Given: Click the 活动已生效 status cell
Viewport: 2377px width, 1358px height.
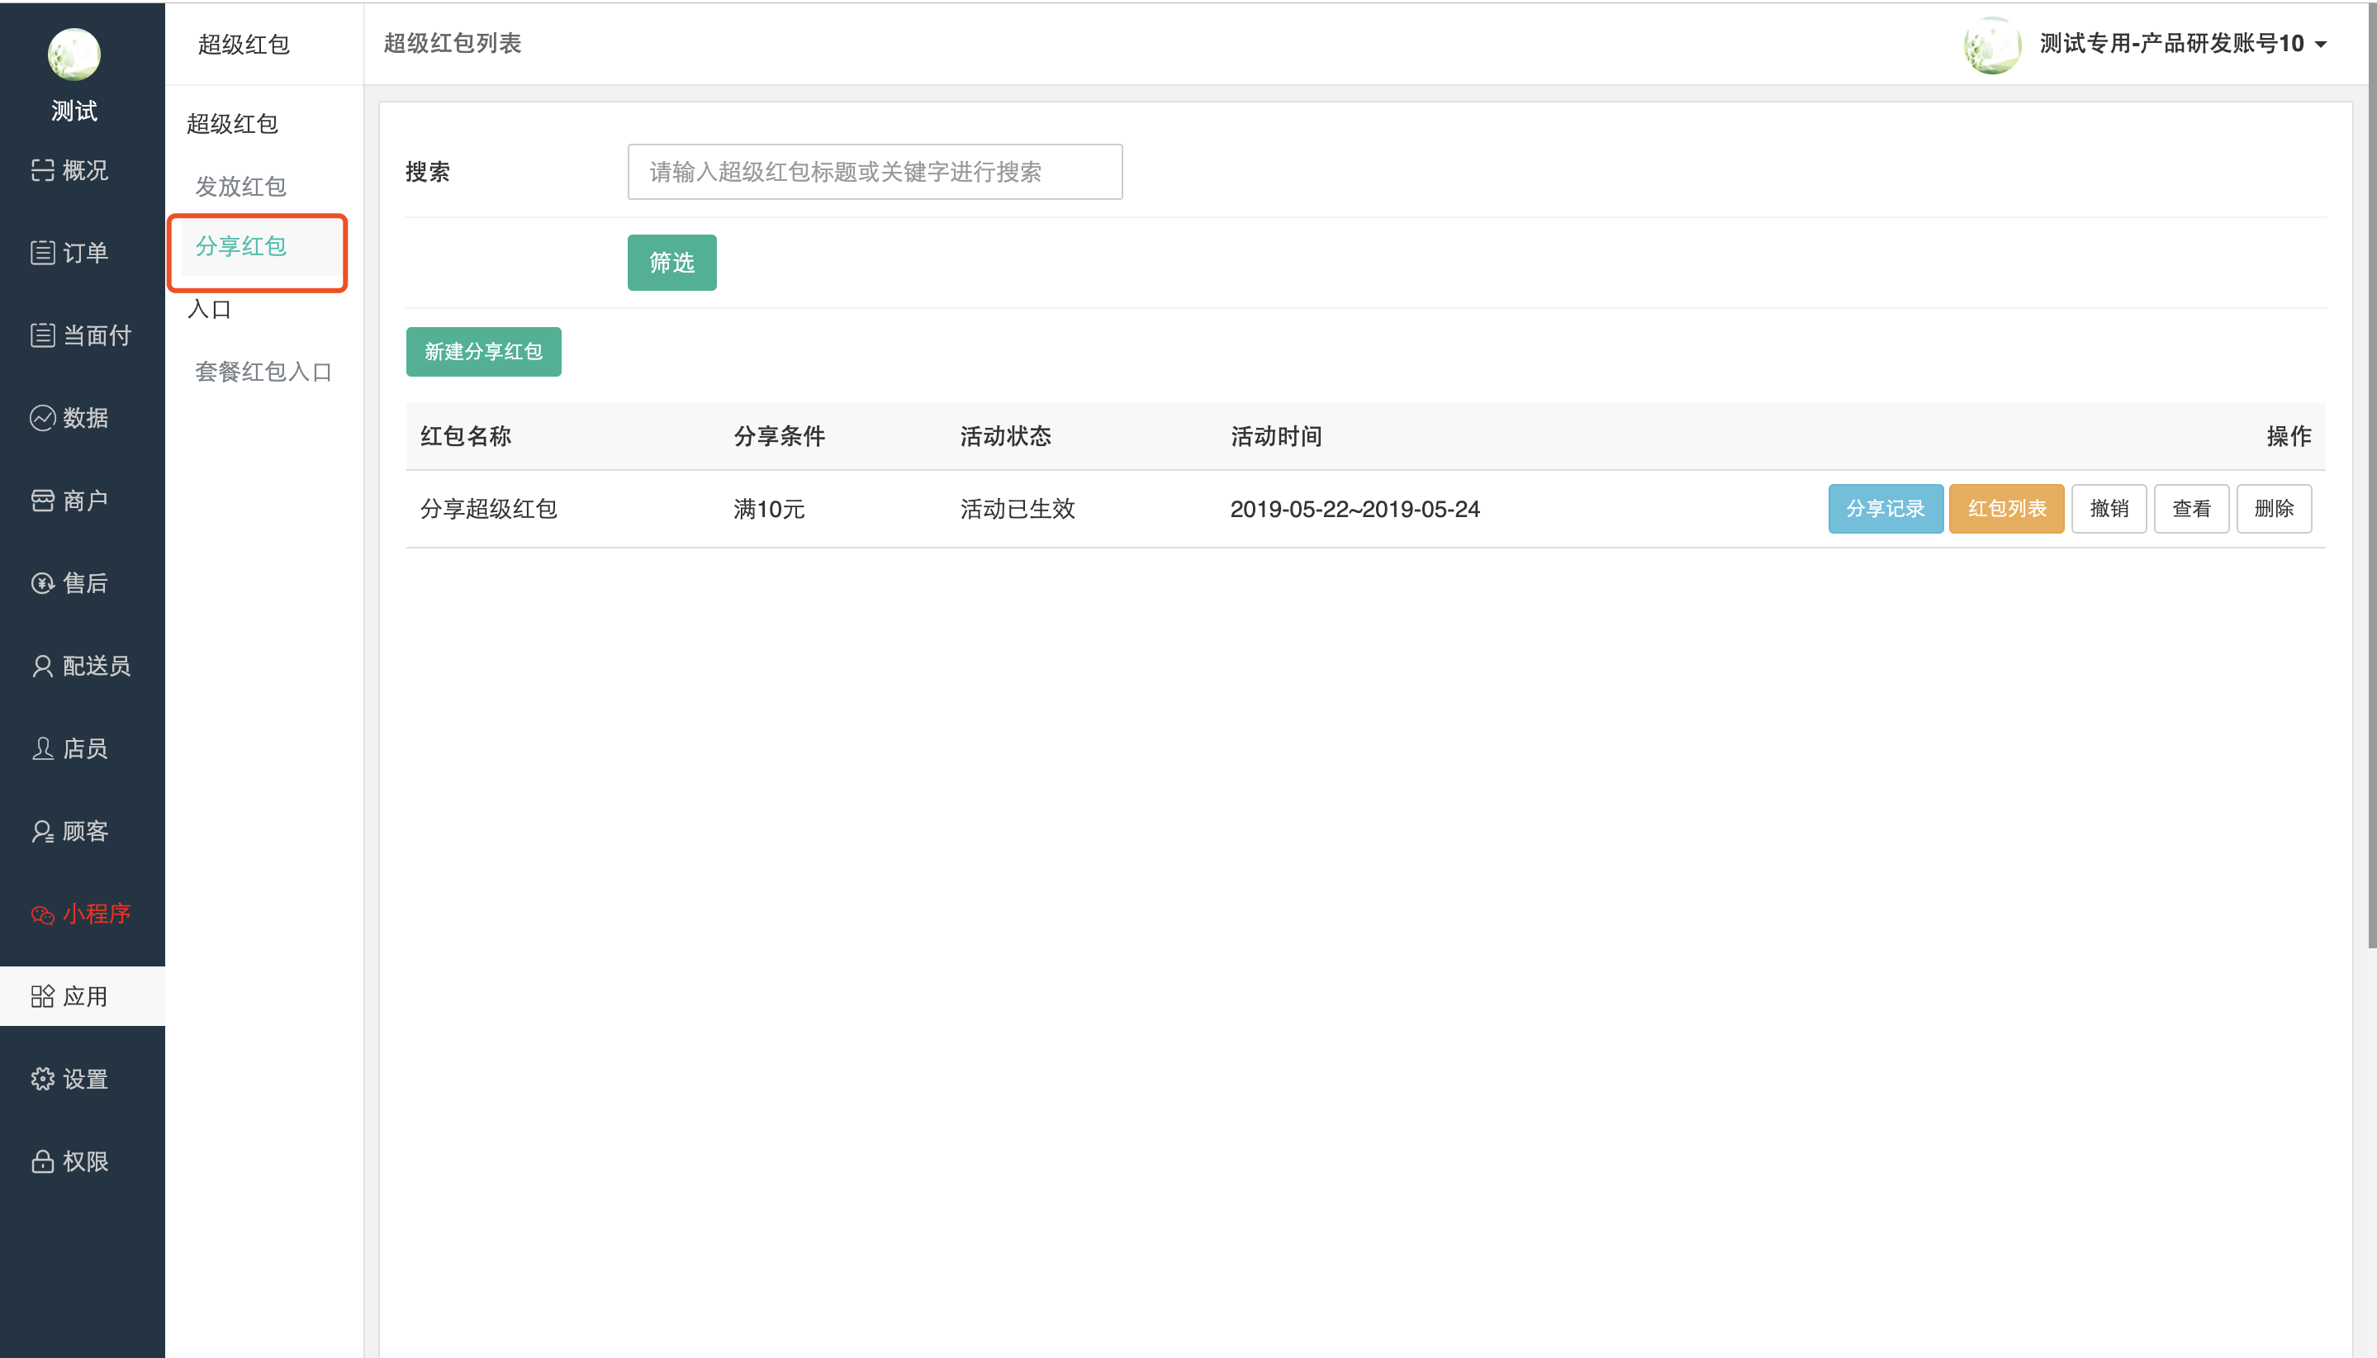Looking at the screenshot, I should tap(1018, 509).
